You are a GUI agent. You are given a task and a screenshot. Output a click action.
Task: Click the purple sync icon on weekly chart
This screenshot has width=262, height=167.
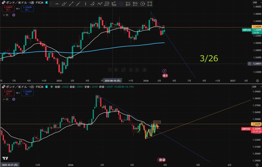(14, 15)
